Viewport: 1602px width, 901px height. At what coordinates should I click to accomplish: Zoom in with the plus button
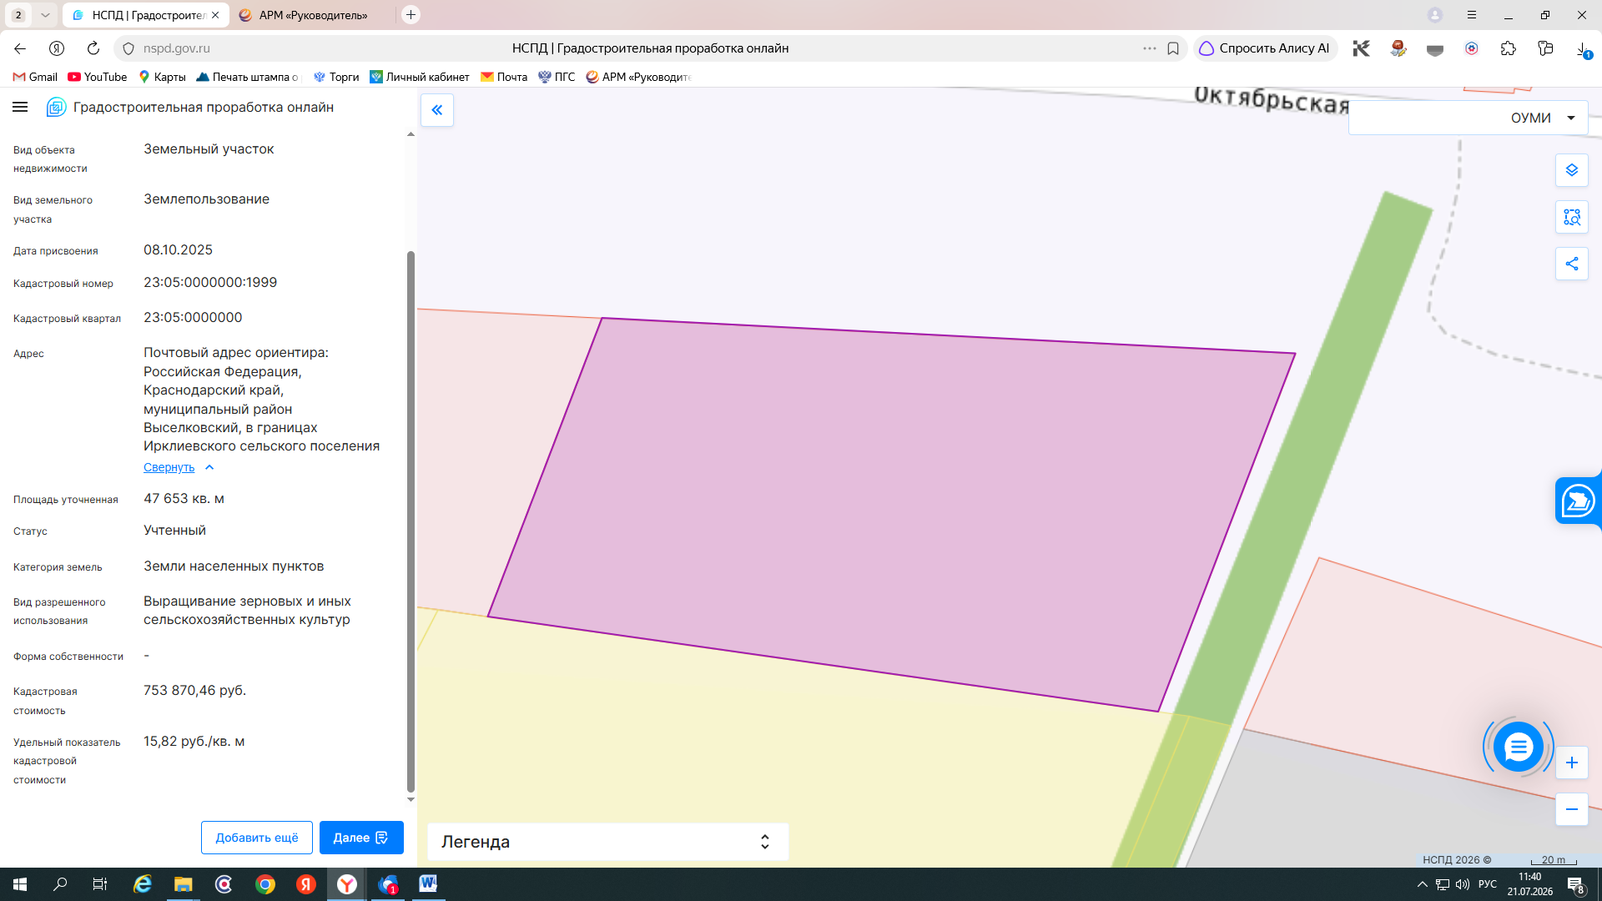(x=1572, y=763)
